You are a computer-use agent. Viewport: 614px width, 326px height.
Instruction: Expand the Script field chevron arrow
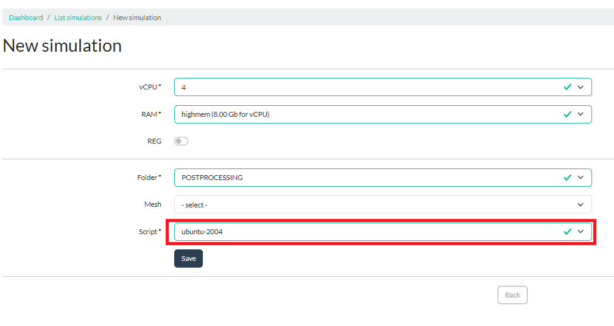580,231
